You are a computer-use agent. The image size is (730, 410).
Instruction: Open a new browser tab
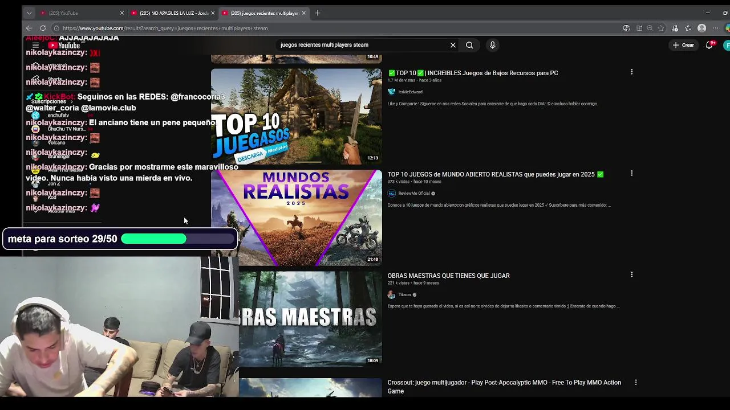[x=318, y=13]
